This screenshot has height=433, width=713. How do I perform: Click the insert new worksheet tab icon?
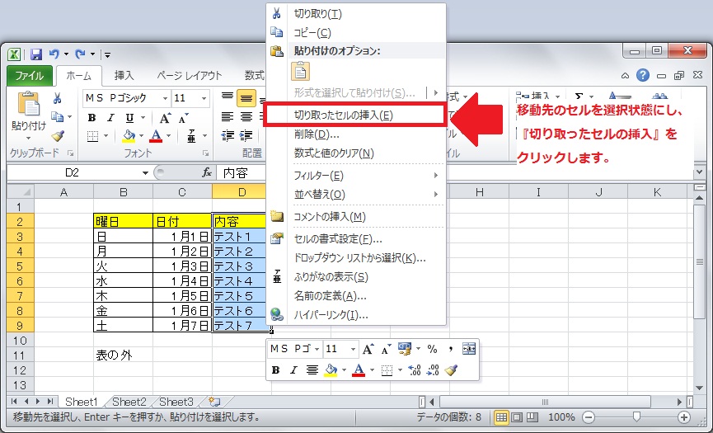[214, 402]
